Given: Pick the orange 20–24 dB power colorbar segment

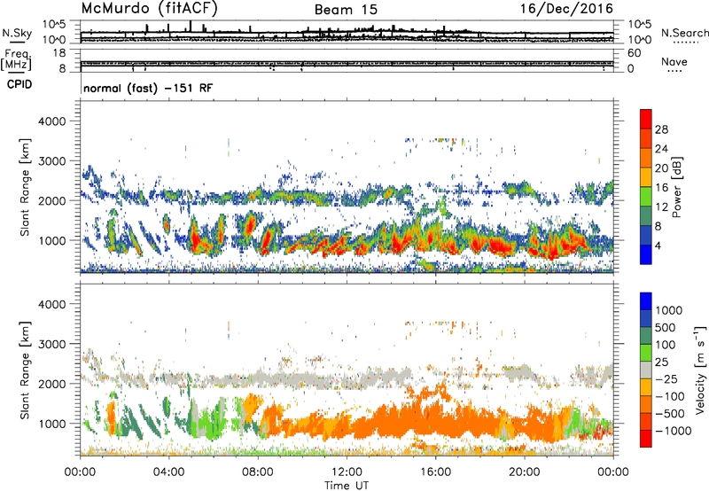Looking at the screenshot, I should (646, 158).
